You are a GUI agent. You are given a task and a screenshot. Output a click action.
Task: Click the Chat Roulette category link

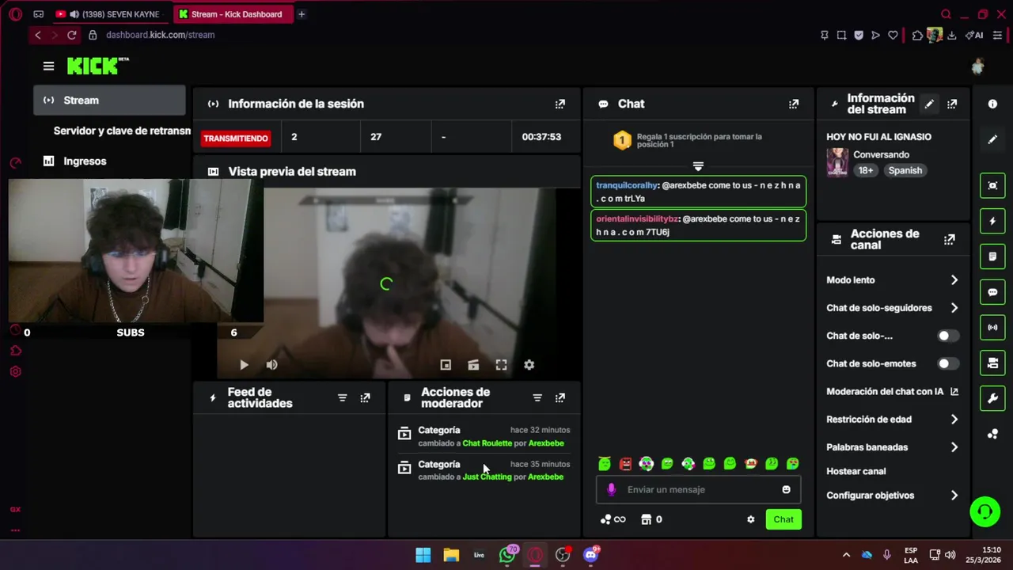click(x=487, y=443)
